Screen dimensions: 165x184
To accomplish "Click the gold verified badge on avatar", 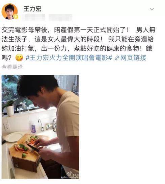I will click(x=16, y=17).
